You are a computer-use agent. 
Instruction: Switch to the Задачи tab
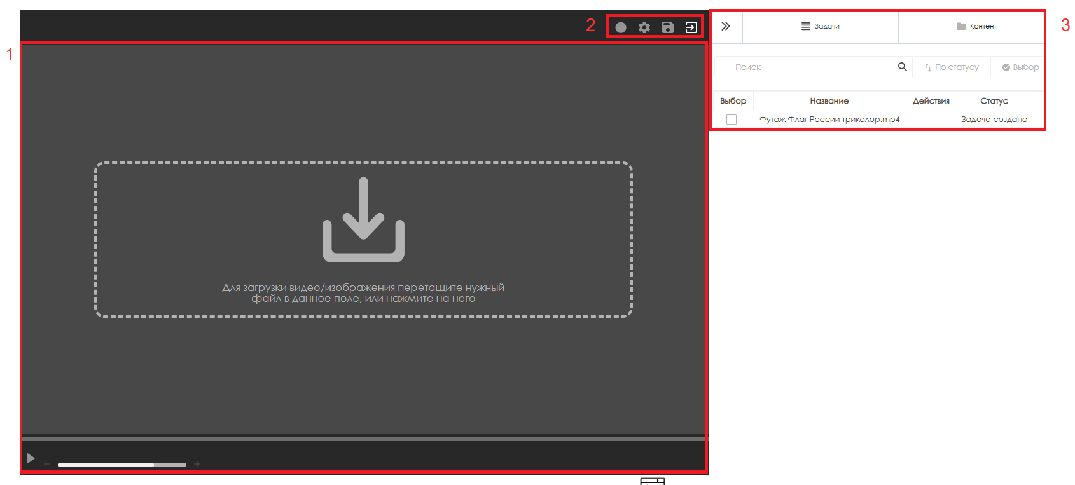point(821,27)
